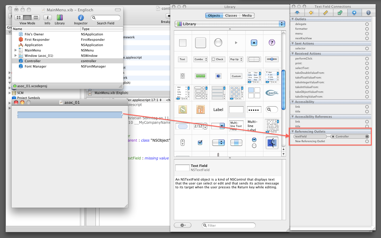
Task: Open the Identity inspector info icon
Action: [368, 12]
